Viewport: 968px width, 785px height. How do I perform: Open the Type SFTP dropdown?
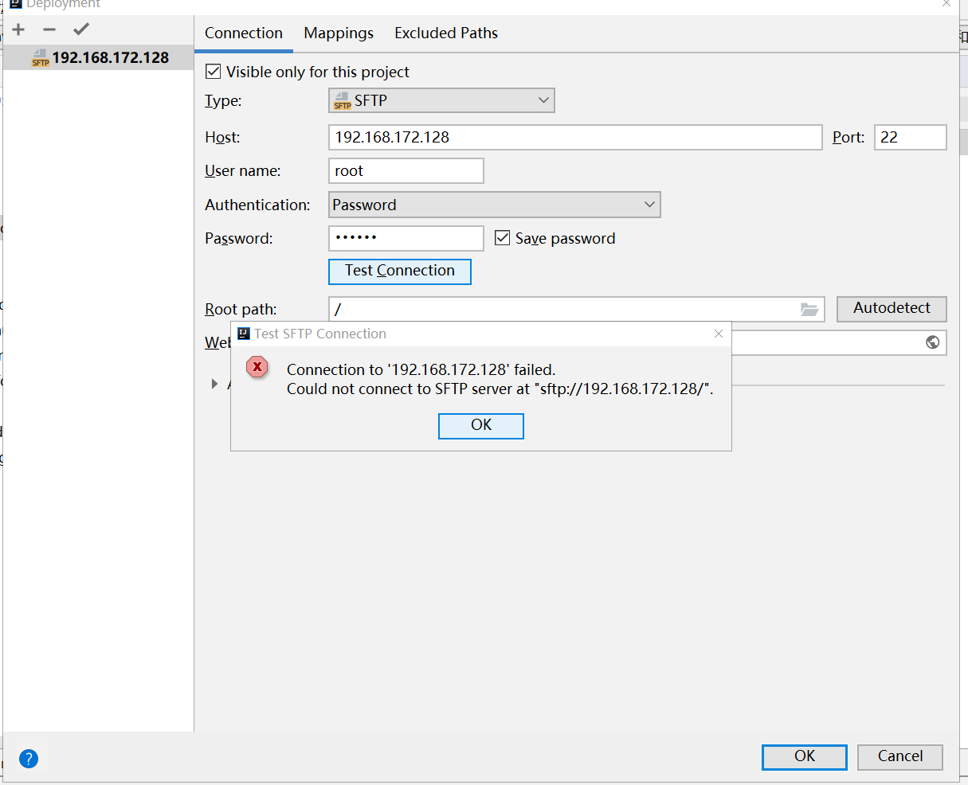[441, 100]
